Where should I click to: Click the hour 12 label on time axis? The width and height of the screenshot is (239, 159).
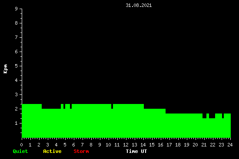tap(126, 145)
